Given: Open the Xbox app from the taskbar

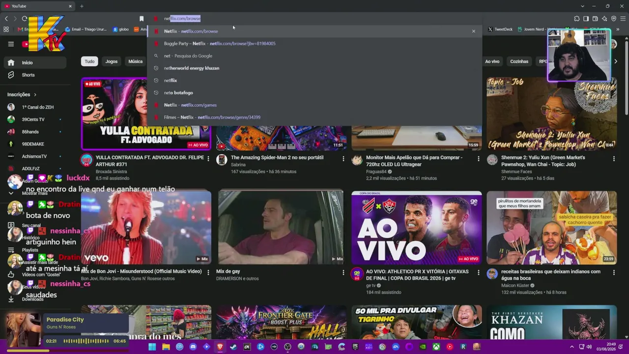Looking at the screenshot, I should (436, 347).
